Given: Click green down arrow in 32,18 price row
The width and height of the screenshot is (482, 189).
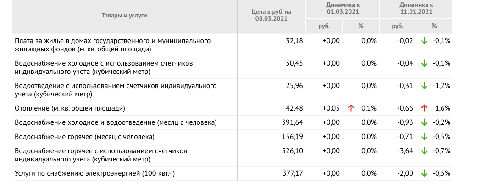Looking at the screenshot, I should click(x=424, y=41).
